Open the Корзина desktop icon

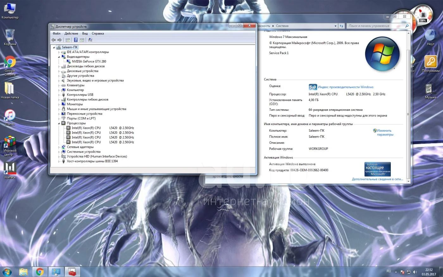coord(10,37)
